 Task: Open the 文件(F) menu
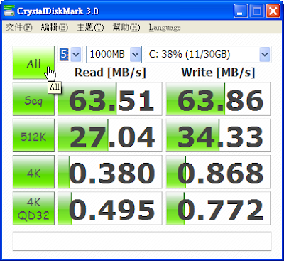pos(19,27)
